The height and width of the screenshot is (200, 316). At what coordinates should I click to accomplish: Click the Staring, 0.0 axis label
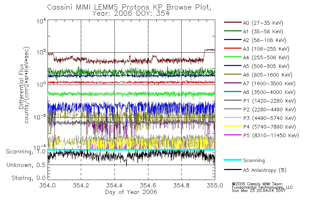point(28,178)
